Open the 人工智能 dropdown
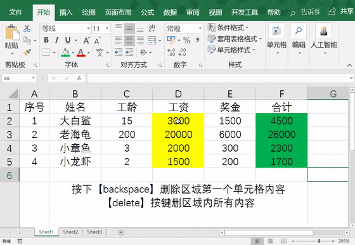Screen dimensions: 355x245 click(324, 39)
